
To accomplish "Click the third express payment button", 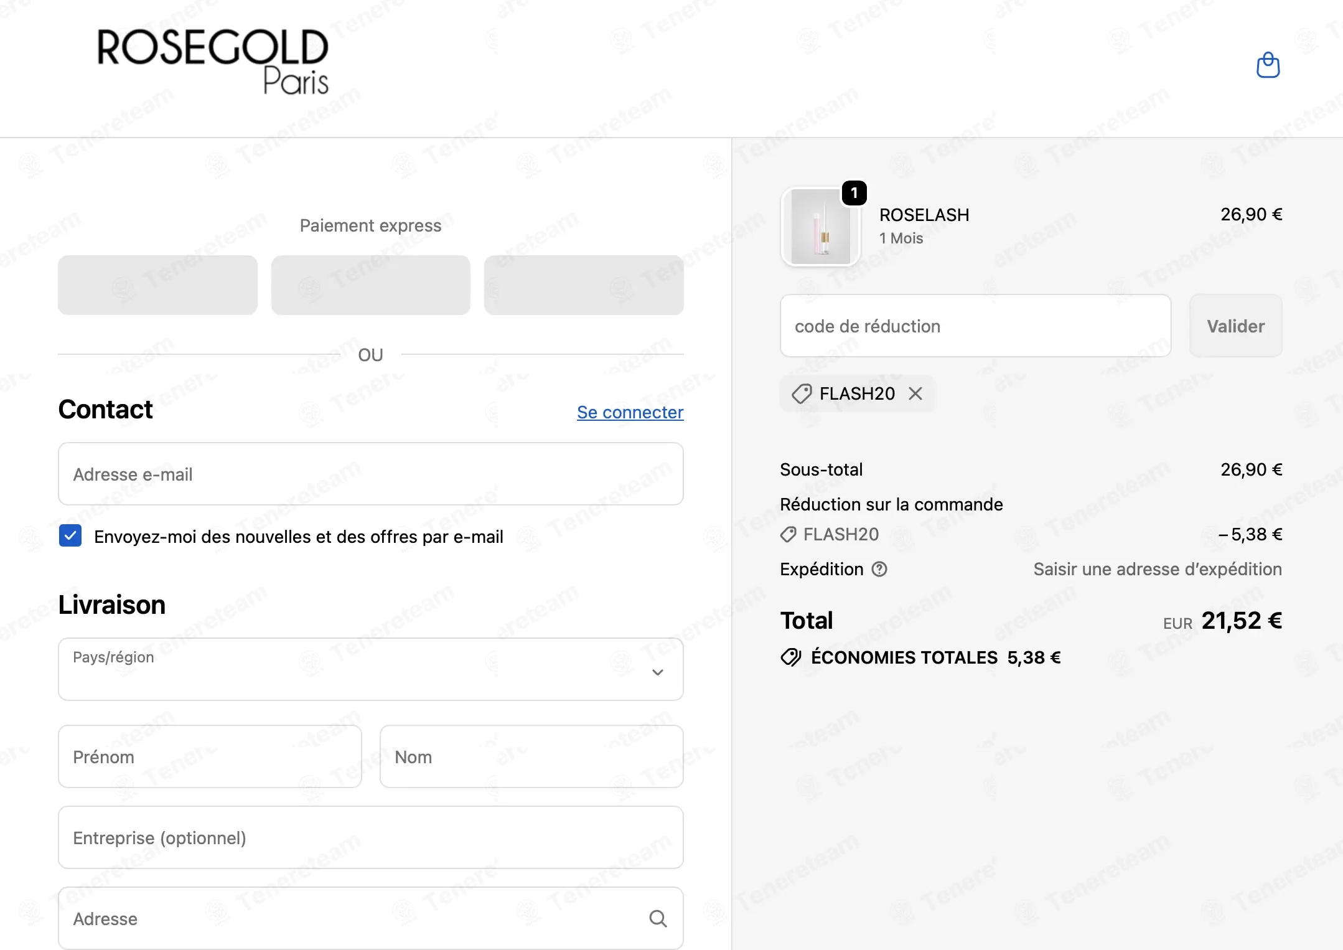I will [584, 285].
